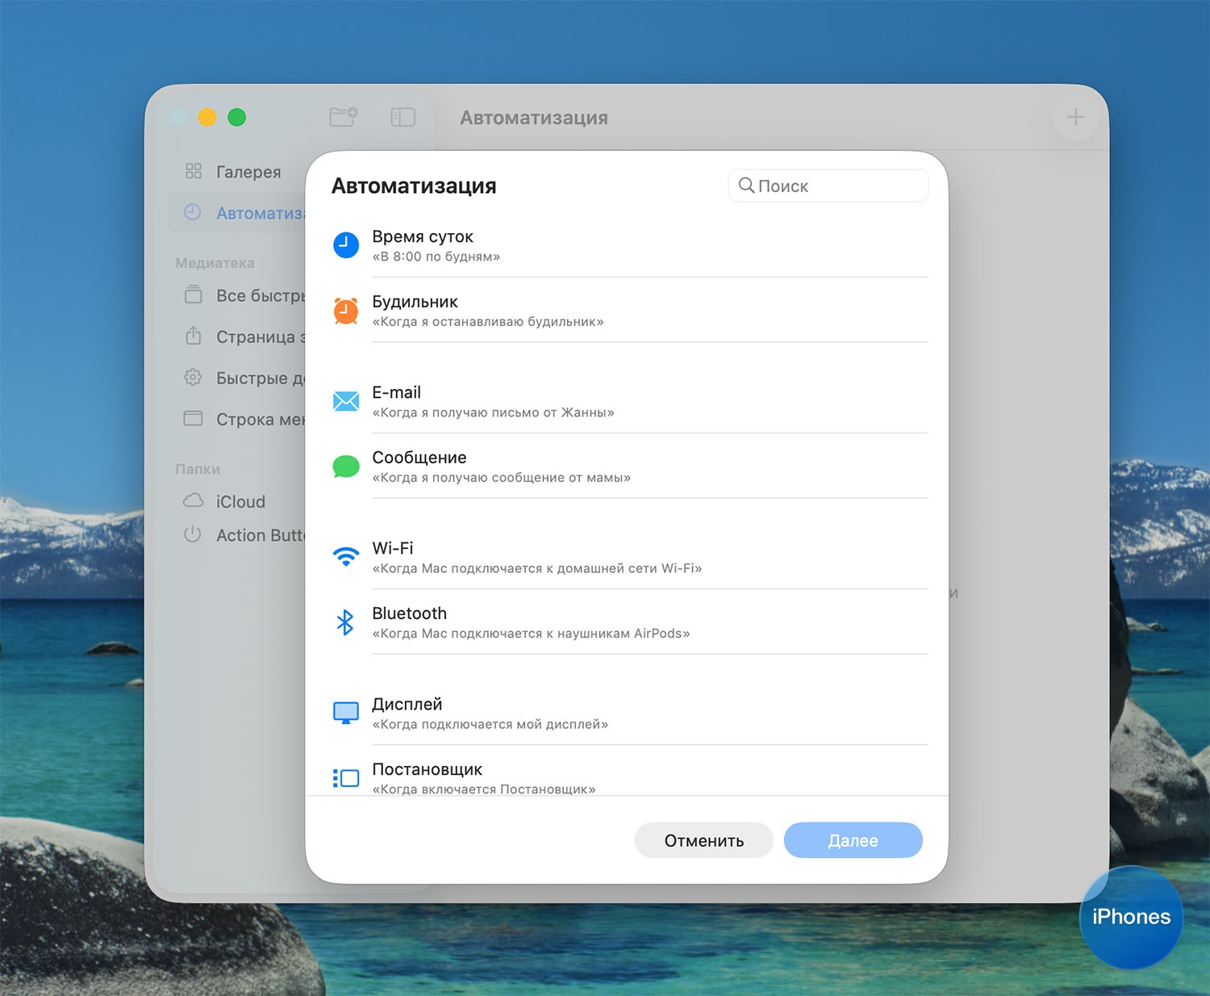Click the orange Будильник alarm icon
The image size is (1210, 996).
click(x=346, y=310)
